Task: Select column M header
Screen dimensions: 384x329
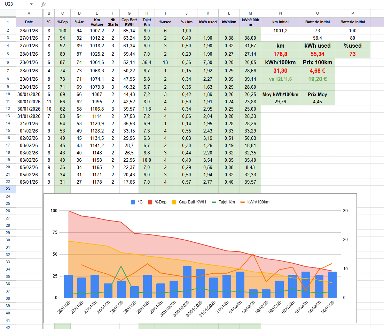Action: pos(250,13)
